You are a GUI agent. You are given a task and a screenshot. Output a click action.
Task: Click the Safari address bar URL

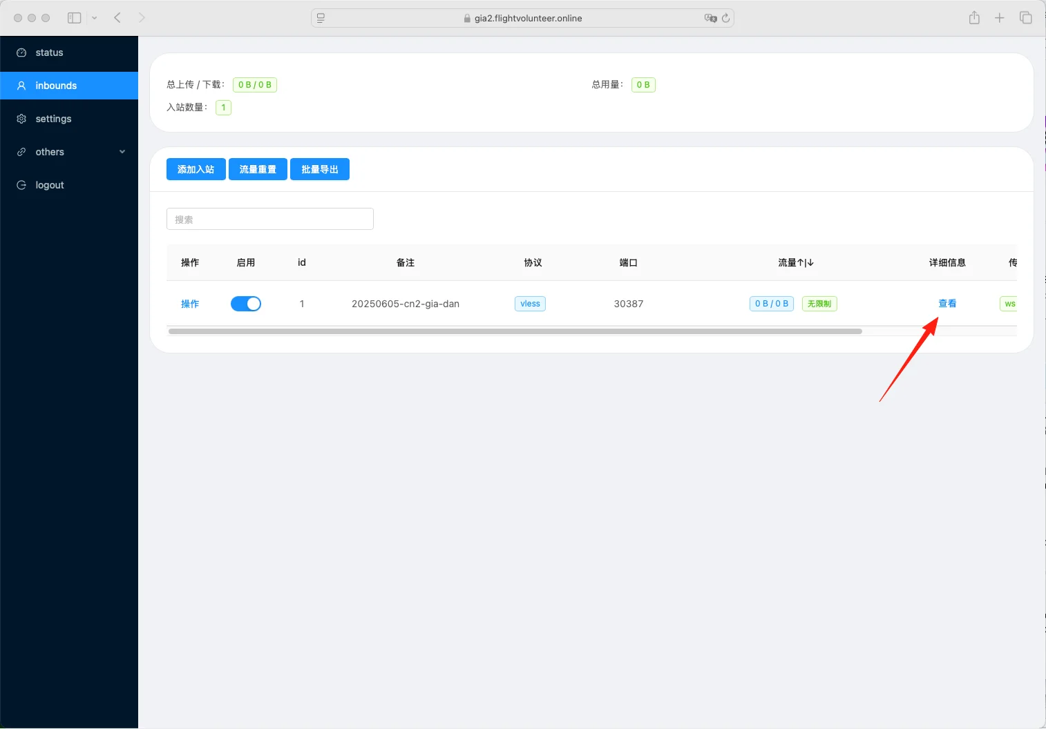(x=528, y=18)
